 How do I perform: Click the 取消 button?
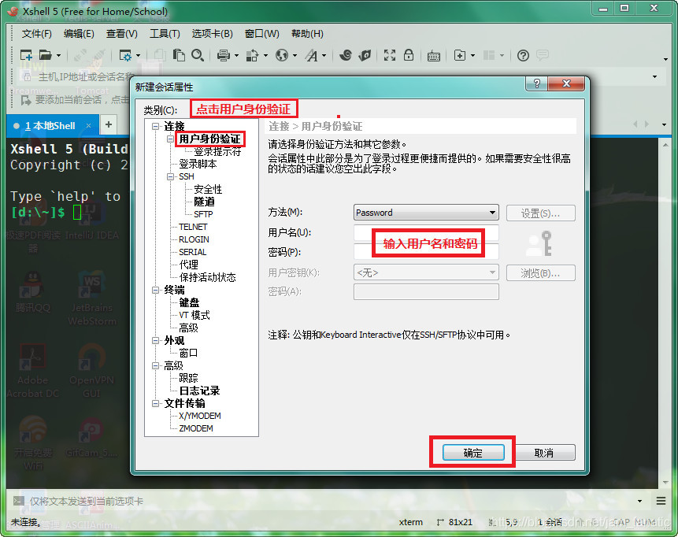click(x=543, y=453)
